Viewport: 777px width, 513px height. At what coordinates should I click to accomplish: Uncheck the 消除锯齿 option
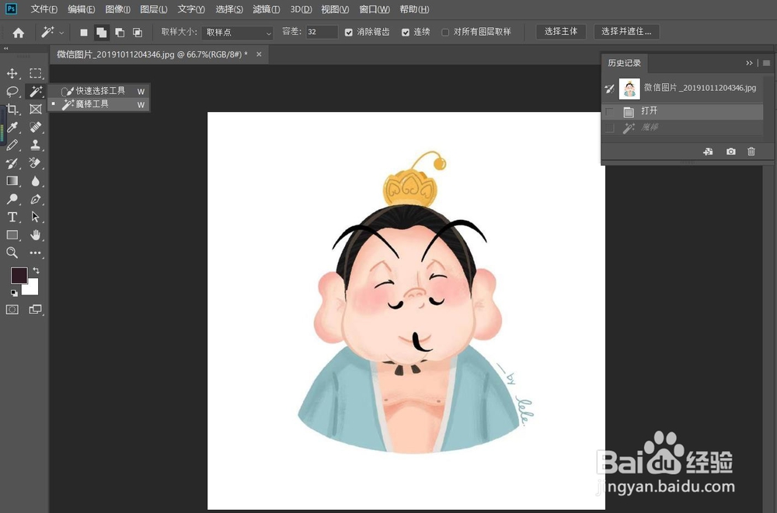348,32
